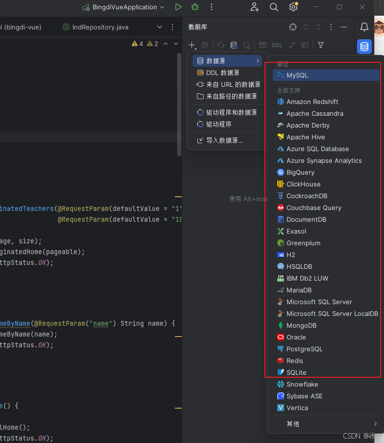Click the DDL toolbar button
This screenshot has height=443, width=384.
[277, 45]
